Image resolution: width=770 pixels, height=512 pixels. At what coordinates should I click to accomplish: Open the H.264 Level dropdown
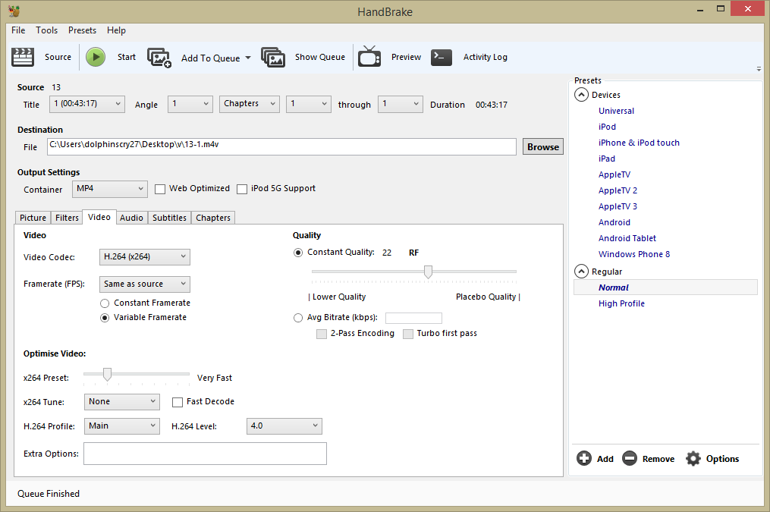pos(284,426)
